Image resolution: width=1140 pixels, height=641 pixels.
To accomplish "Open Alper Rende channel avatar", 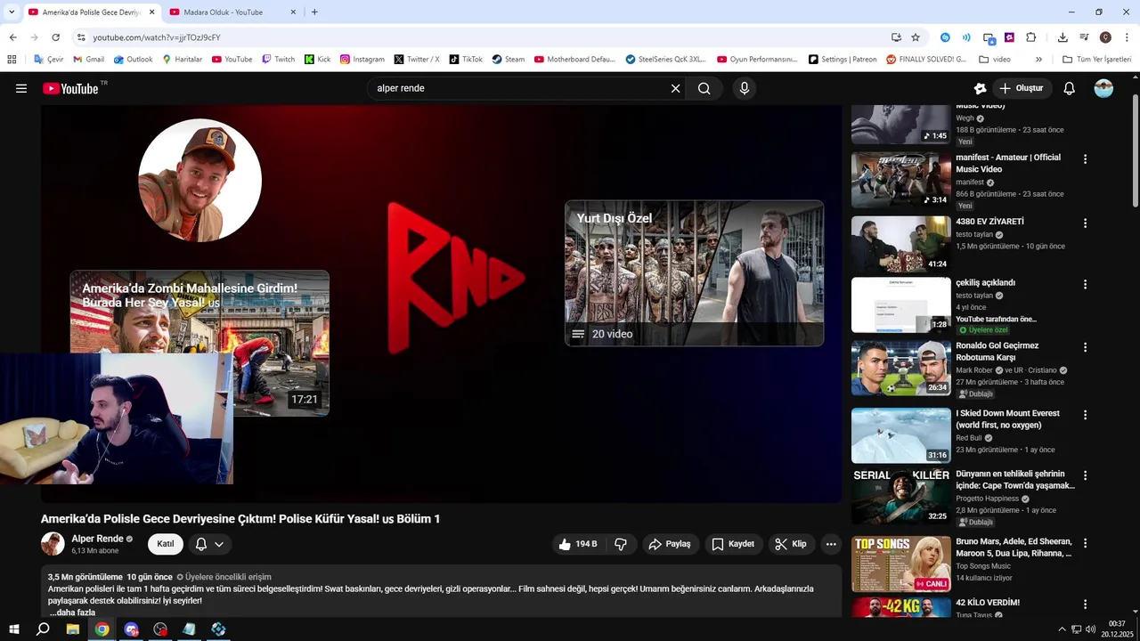I will click(53, 544).
